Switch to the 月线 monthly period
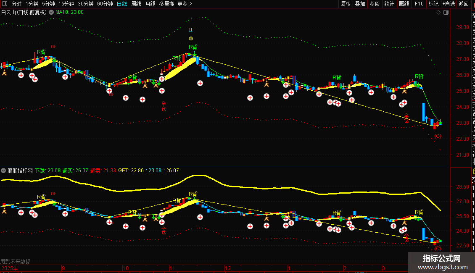Image resolution: width=475 pixels, height=273 pixels. pyautogui.click(x=150, y=4)
